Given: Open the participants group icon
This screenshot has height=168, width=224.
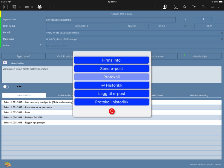Looking at the screenshot, I should coord(39,7).
